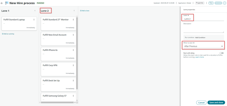Open the more actions ellipsis in header
The image size is (227, 106).
(225, 3)
